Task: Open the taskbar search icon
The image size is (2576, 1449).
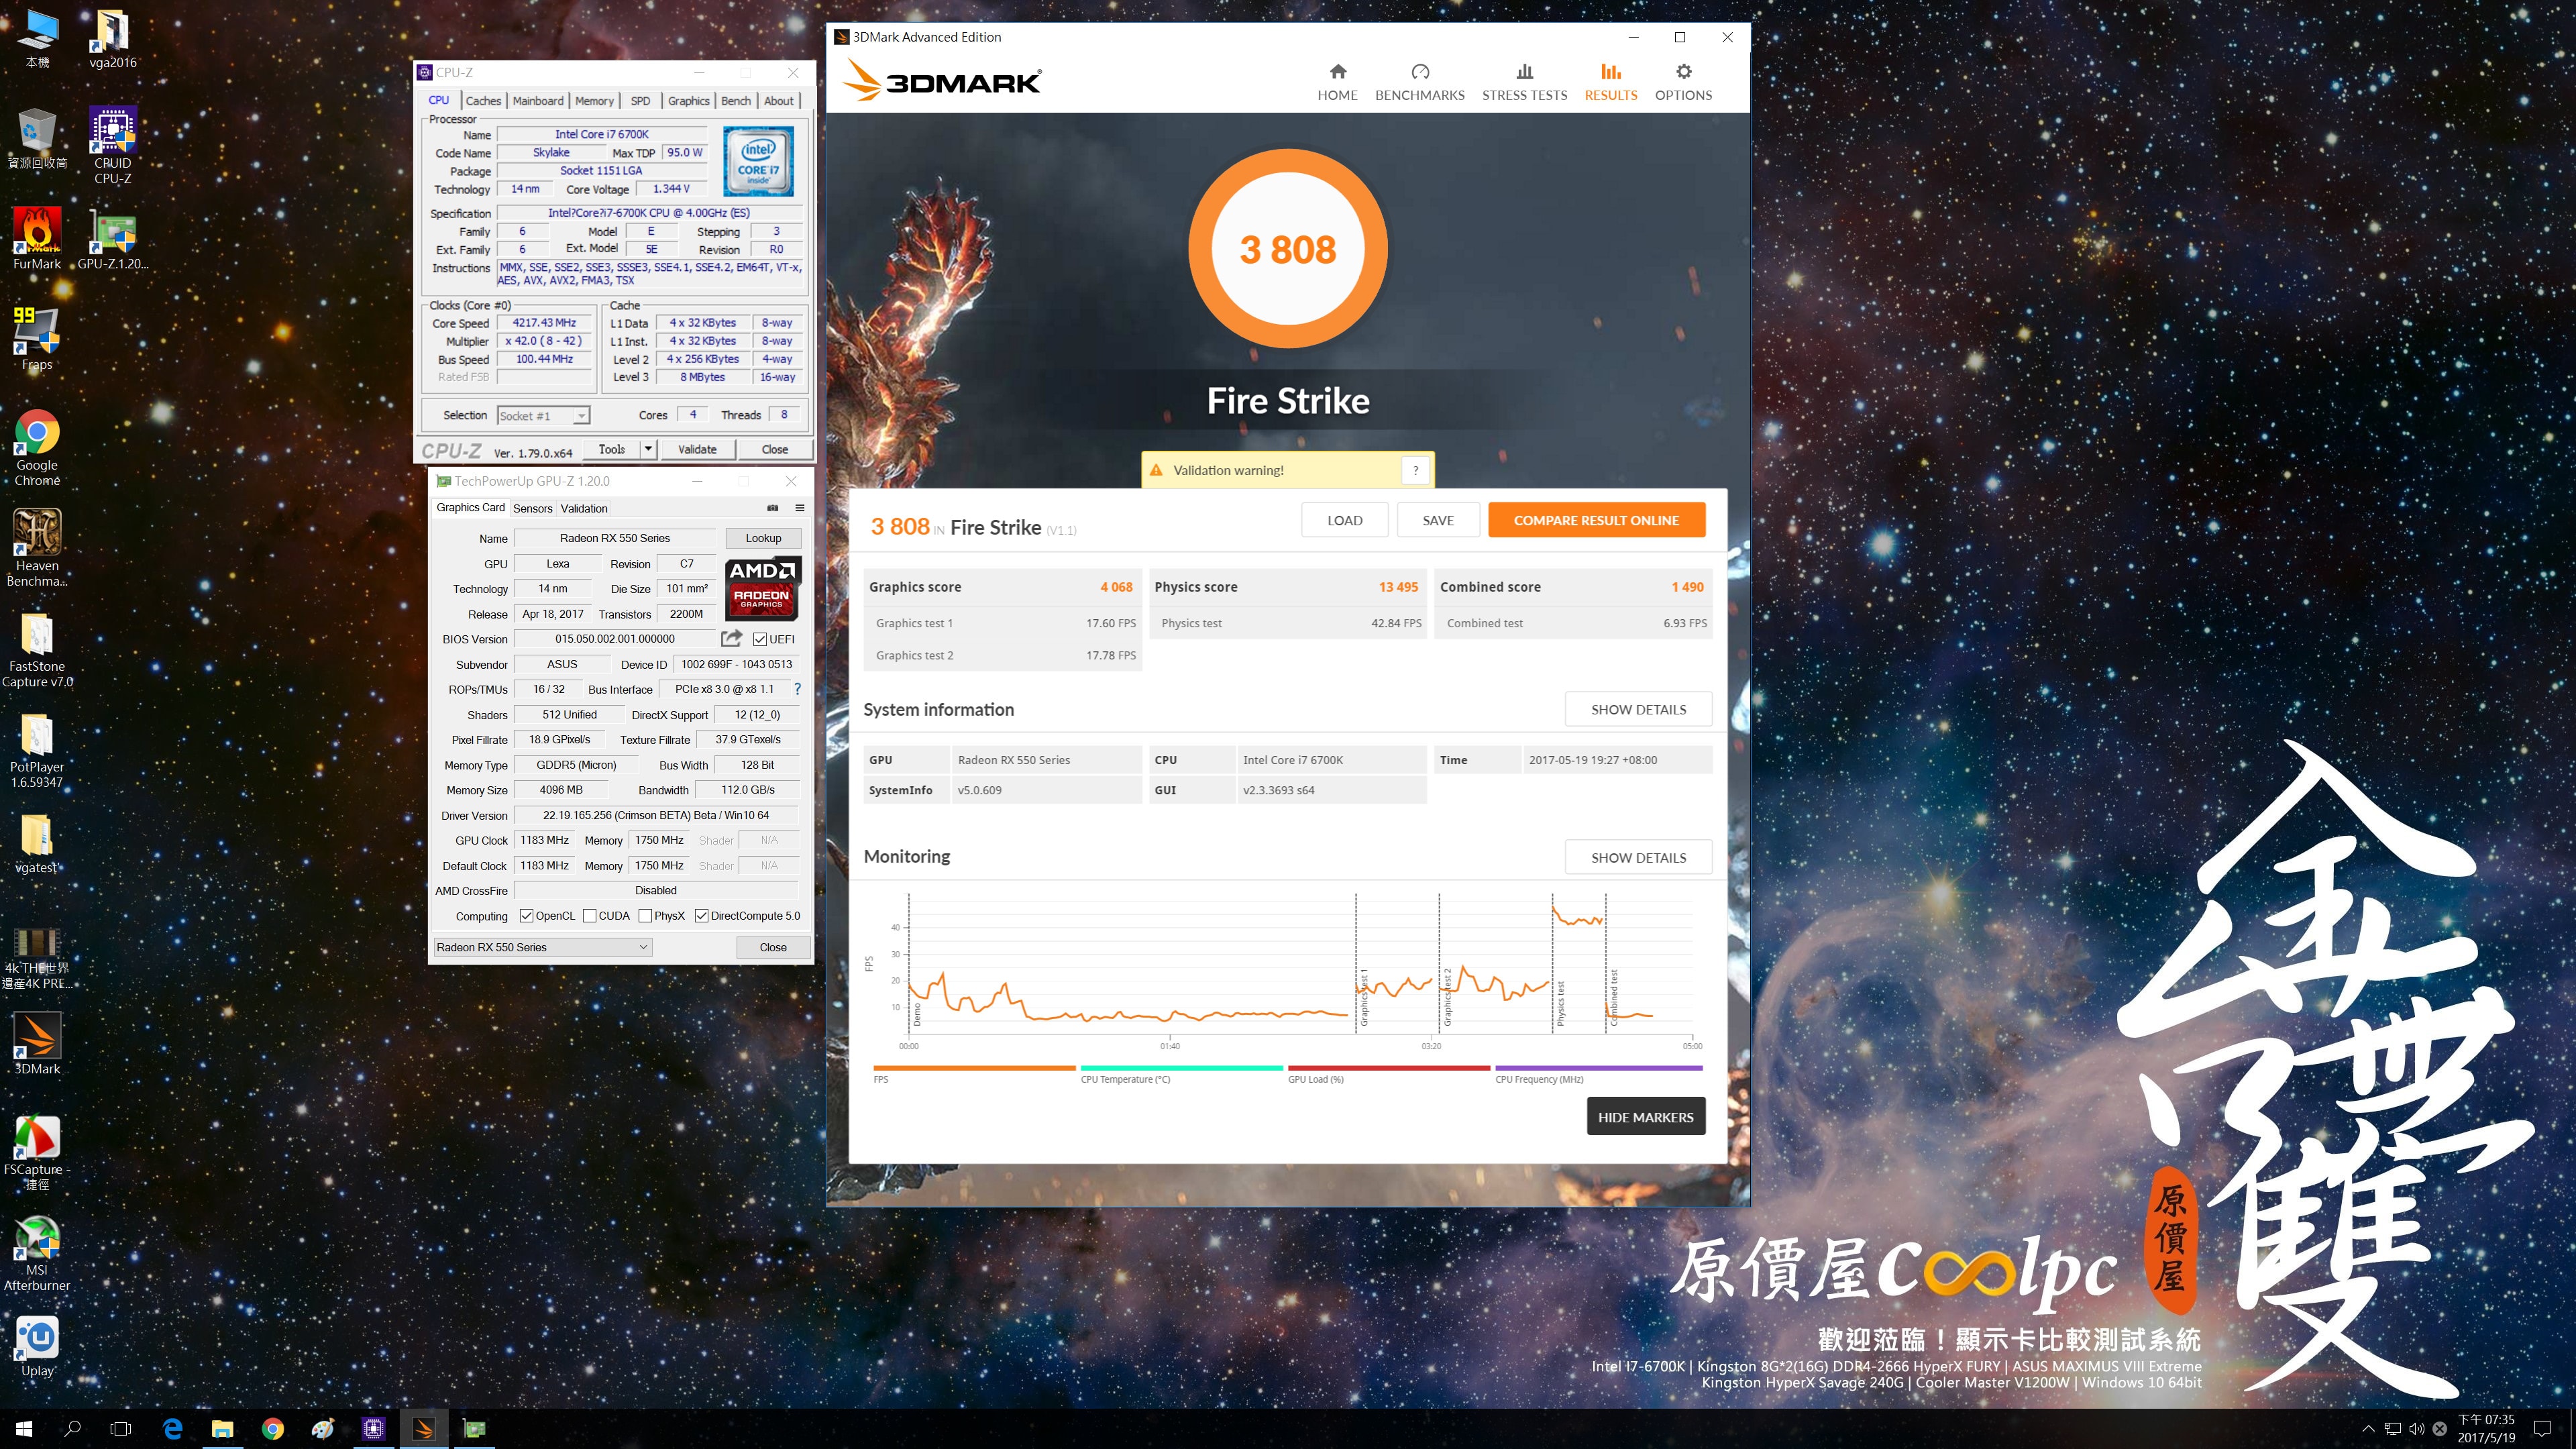Action: click(x=72, y=1429)
